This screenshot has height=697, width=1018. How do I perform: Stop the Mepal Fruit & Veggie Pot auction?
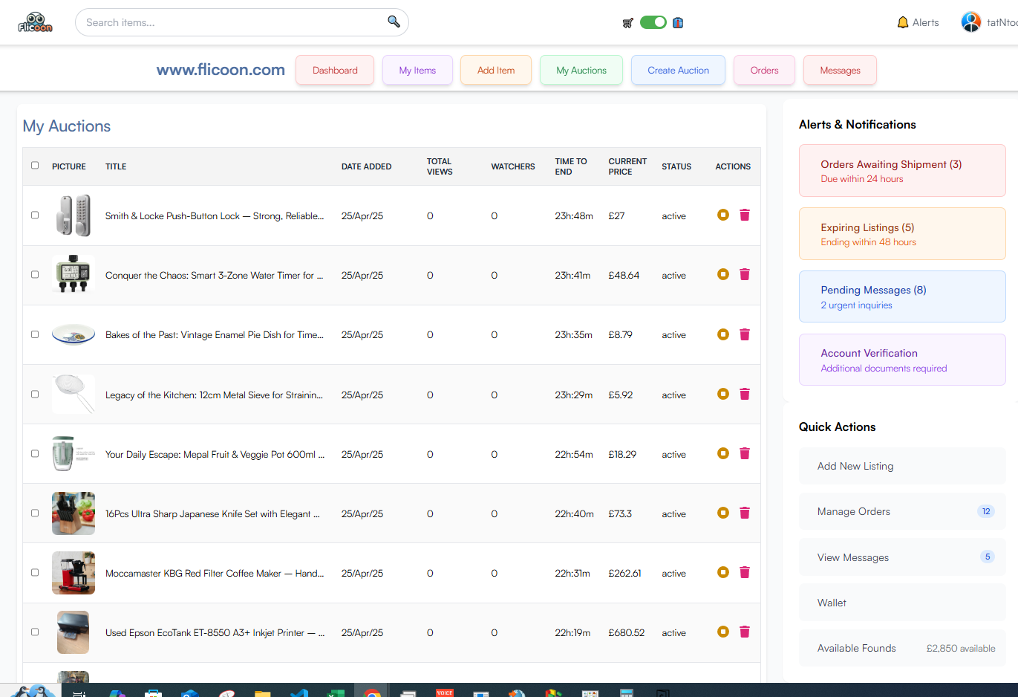point(723,453)
